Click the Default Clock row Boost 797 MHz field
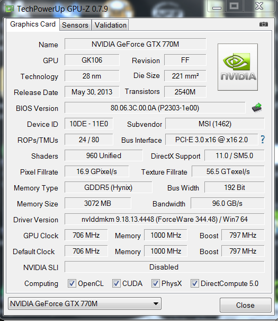 pyautogui.click(x=243, y=251)
